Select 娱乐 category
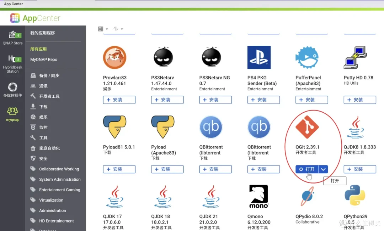 43,117
